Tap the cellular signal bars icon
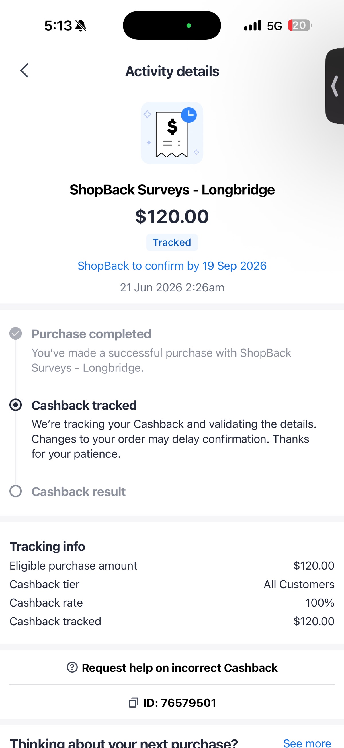Screen dimensions: 344x748 (x=253, y=25)
